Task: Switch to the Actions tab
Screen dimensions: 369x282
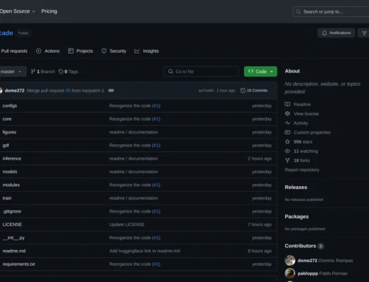Action: click(48, 51)
